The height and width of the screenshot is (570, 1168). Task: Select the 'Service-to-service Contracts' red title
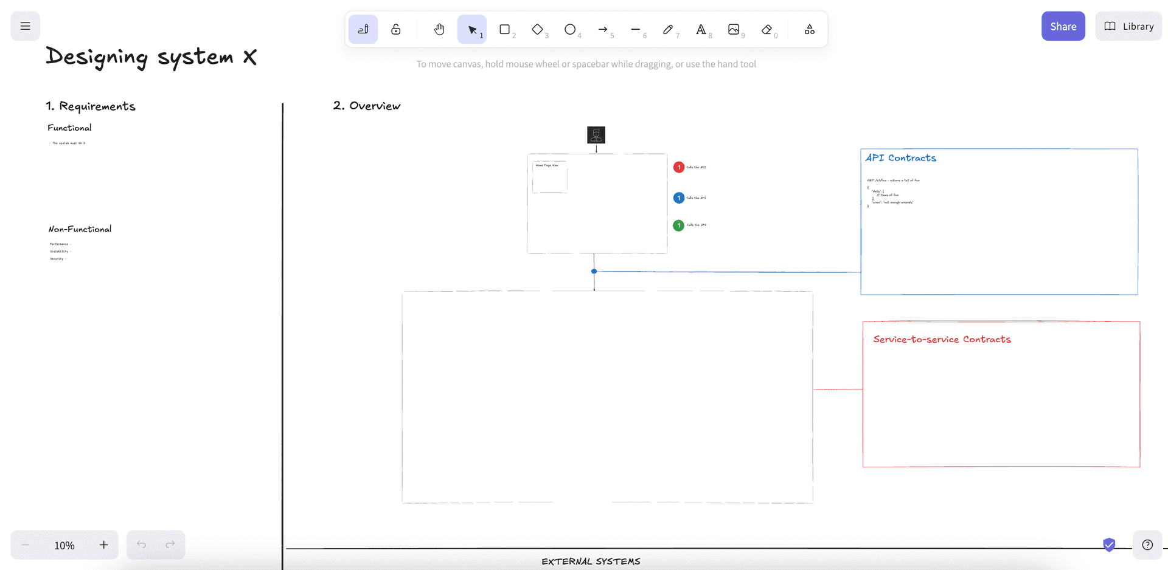click(x=942, y=339)
